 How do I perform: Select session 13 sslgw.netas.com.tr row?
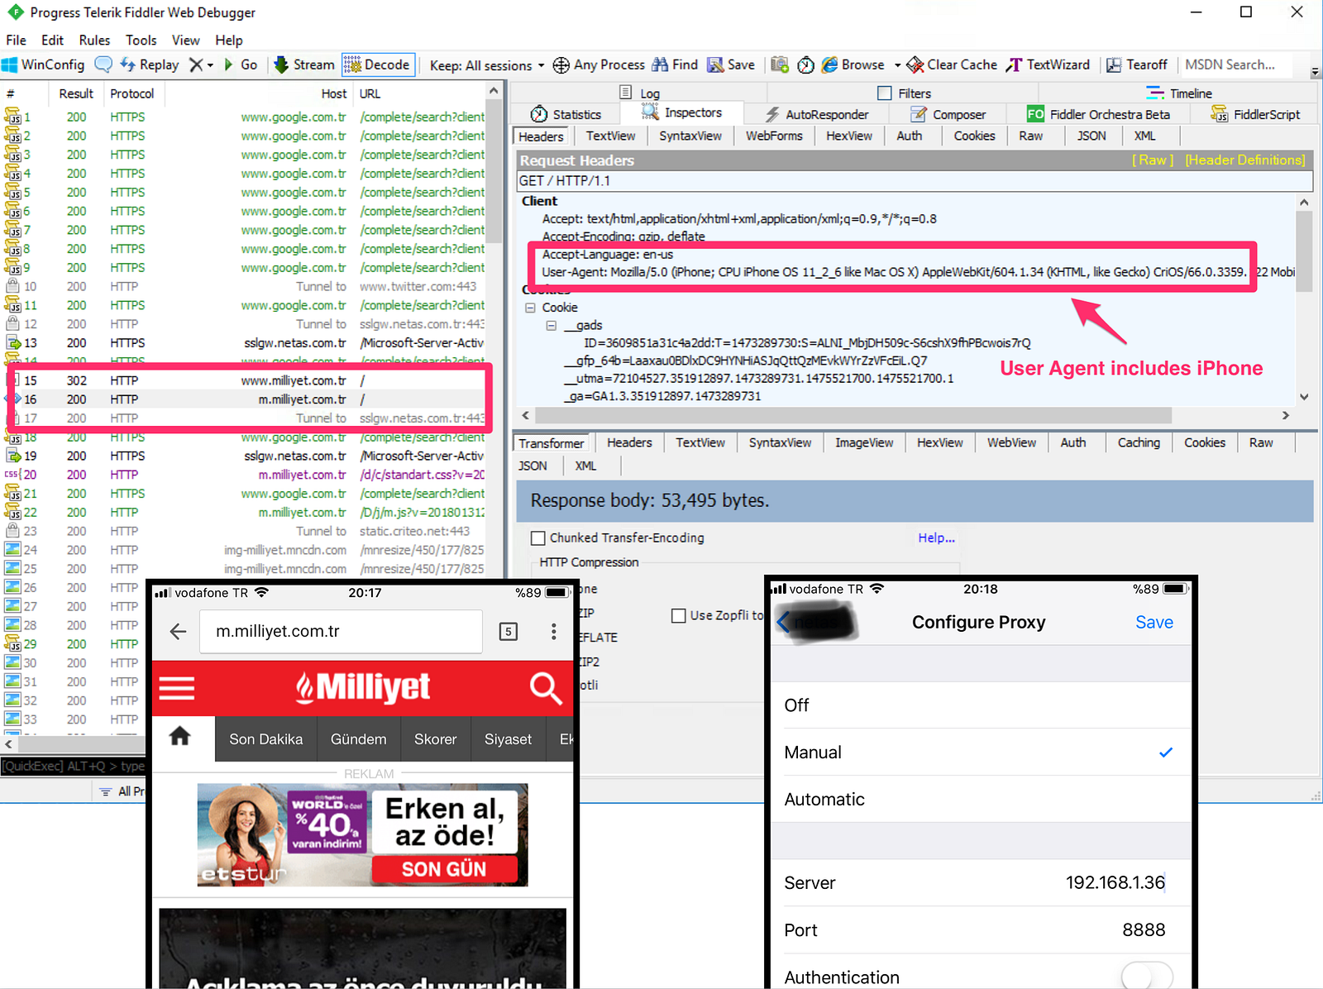[246, 342]
